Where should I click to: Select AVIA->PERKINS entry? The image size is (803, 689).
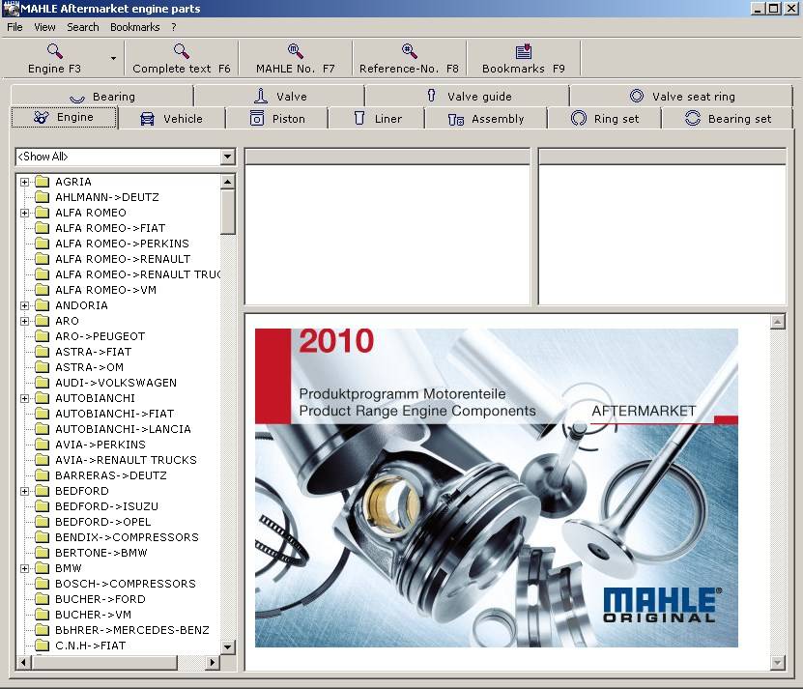(100, 445)
